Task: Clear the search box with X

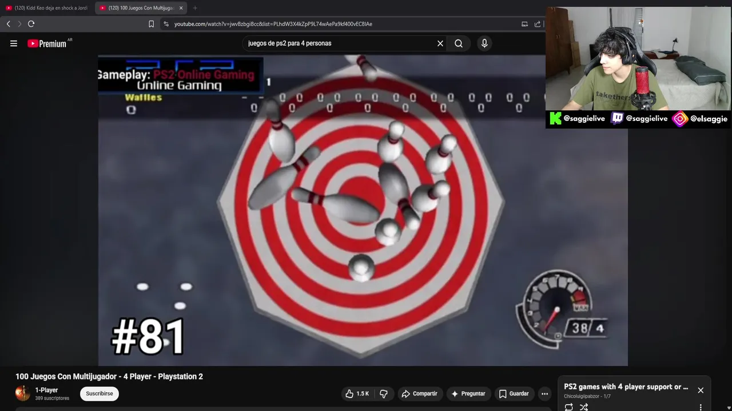Action: (x=440, y=43)
